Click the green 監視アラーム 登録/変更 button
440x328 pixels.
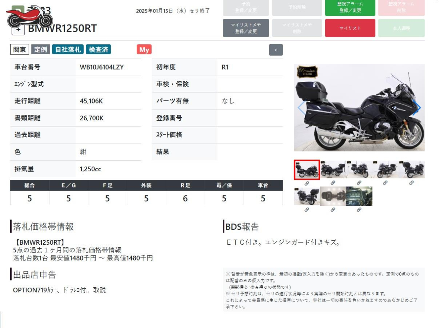pyautogui.click(x=350, y=7)
